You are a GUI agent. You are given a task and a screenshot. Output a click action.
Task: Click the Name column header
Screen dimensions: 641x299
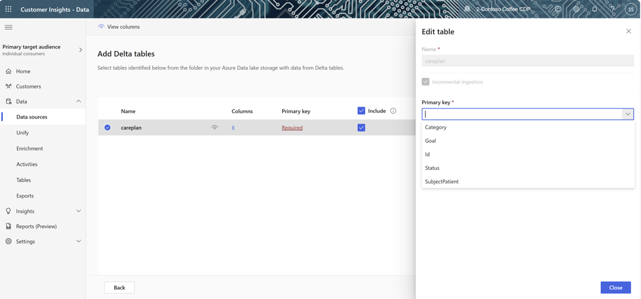point(128,111)
